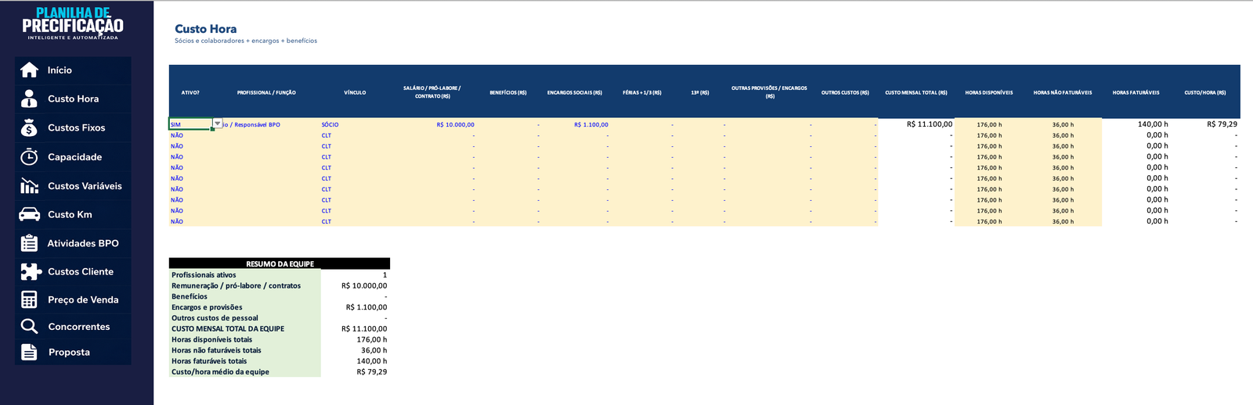Click the R$ 11.100,00 cell in Custo Mensal Total column
Viewport: 1253px width, 405px height.
[x=930, y=124]
